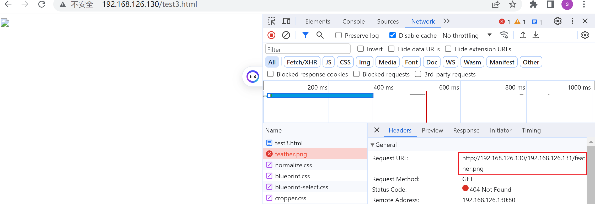Viewport: 595px width, 204px height.
Task: Collapse the General headers section
Action: (x=373, y=145)
